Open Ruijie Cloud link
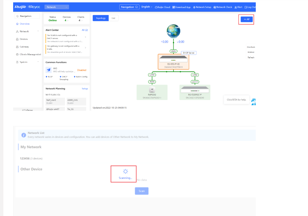 [x=162, y=7]
